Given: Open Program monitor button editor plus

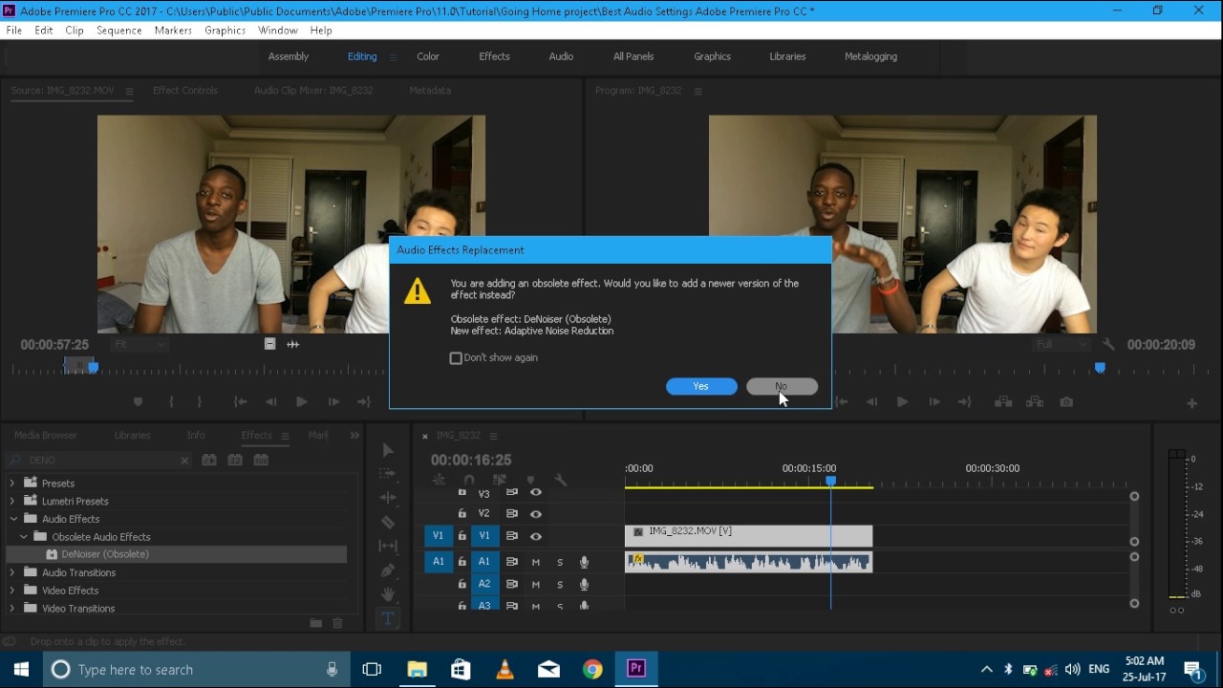Looking at the screenshot, I should click(1191, 403).
